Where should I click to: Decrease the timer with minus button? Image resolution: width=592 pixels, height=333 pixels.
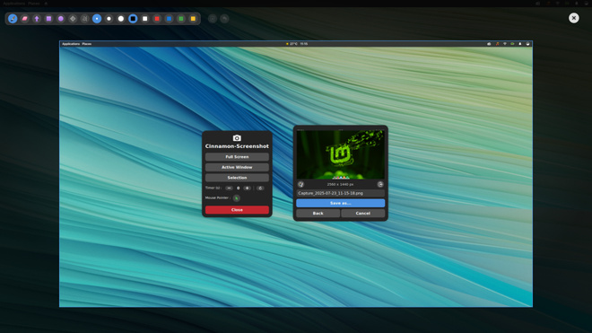point(229,188)
